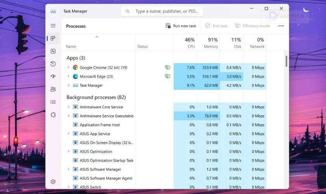Click the vertical scrollbar thumb

(286, 61)
